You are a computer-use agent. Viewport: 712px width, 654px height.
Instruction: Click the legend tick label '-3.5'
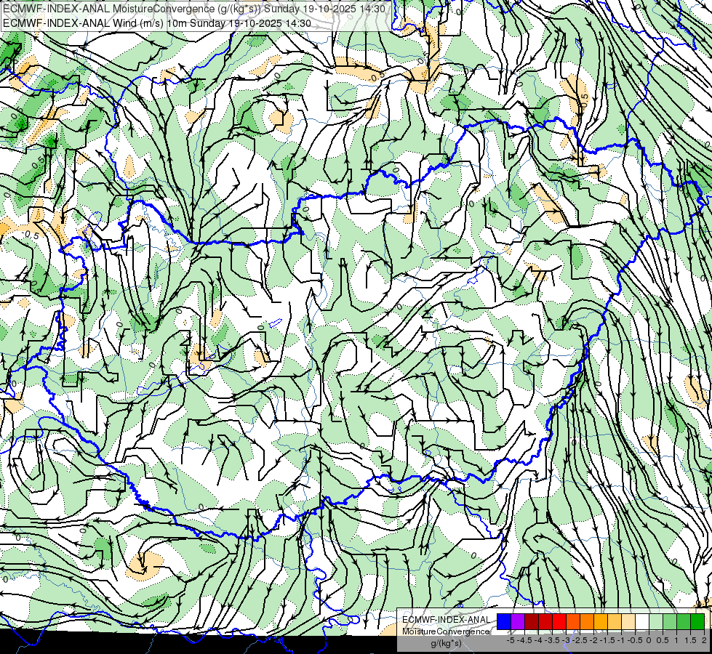[x=552, y=640]
